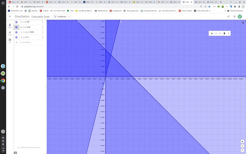Click the label text style icon
The image size is (246, 154).
pos(220,33)
